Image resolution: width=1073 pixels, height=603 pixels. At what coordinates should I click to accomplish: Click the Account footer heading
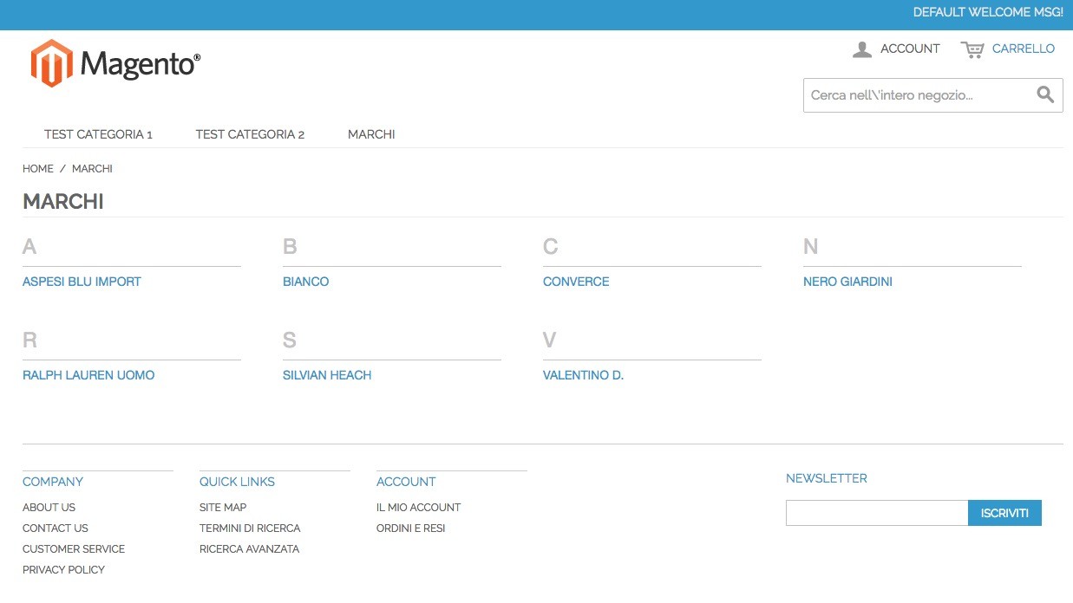pos(406,482)
